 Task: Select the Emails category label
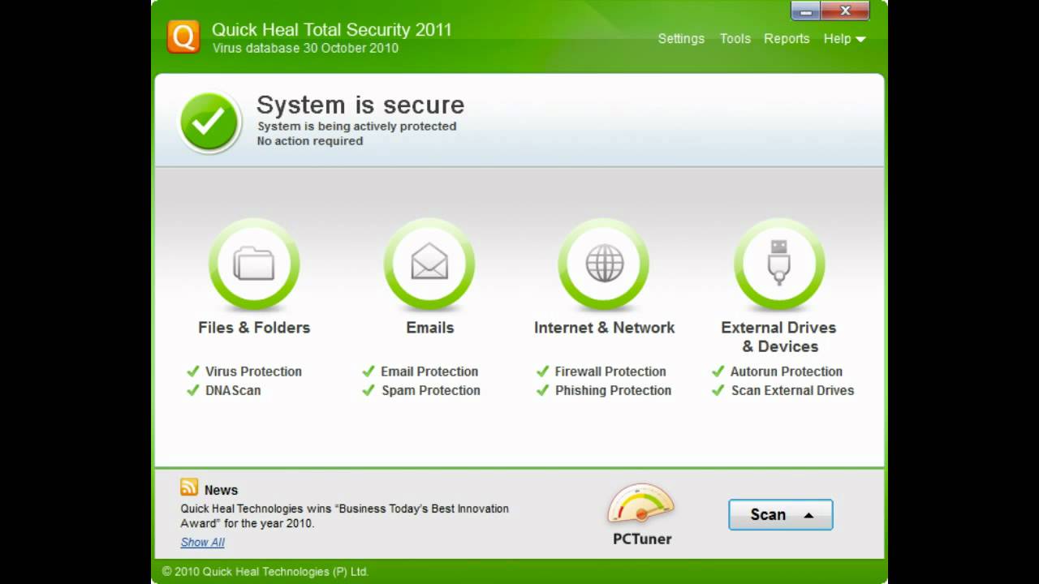pyautogui.click(x=429, y=328)
